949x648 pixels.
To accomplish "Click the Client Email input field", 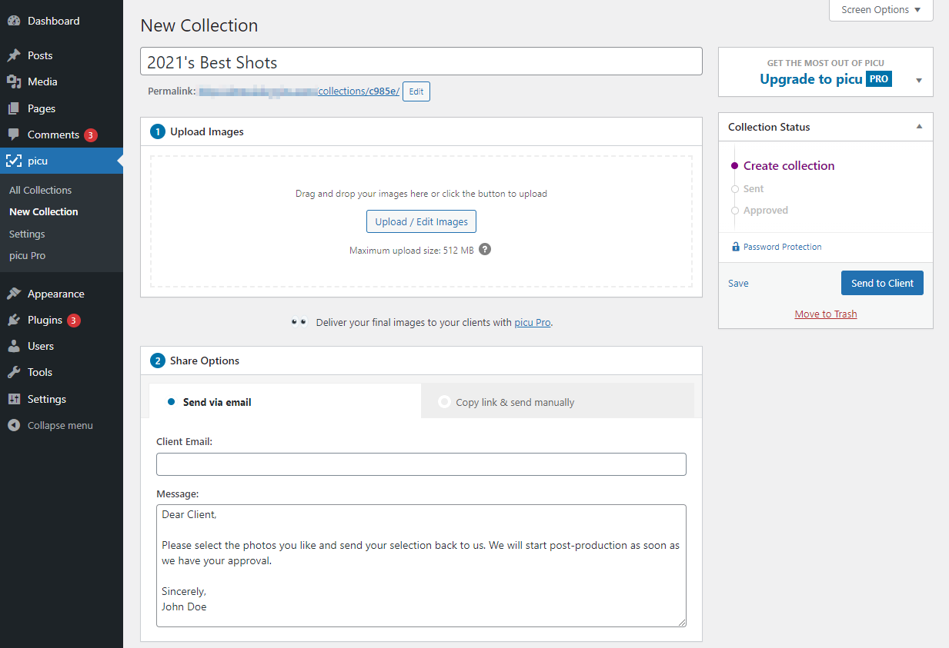I will coord(421,464).
